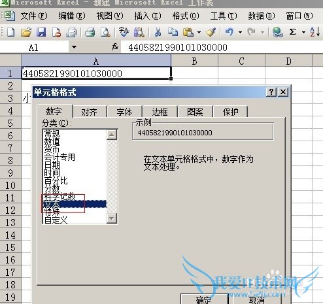
Task: Switch to the 数字 tab
Action: click(54, 111)
